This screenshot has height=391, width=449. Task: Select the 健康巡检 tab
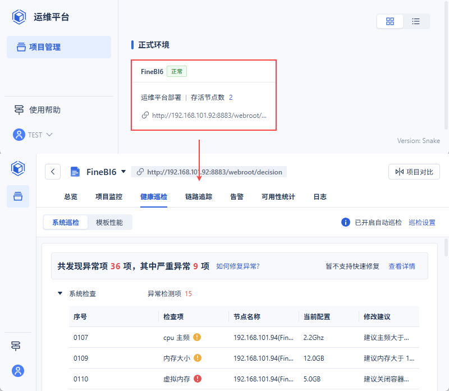pos(154,197)
